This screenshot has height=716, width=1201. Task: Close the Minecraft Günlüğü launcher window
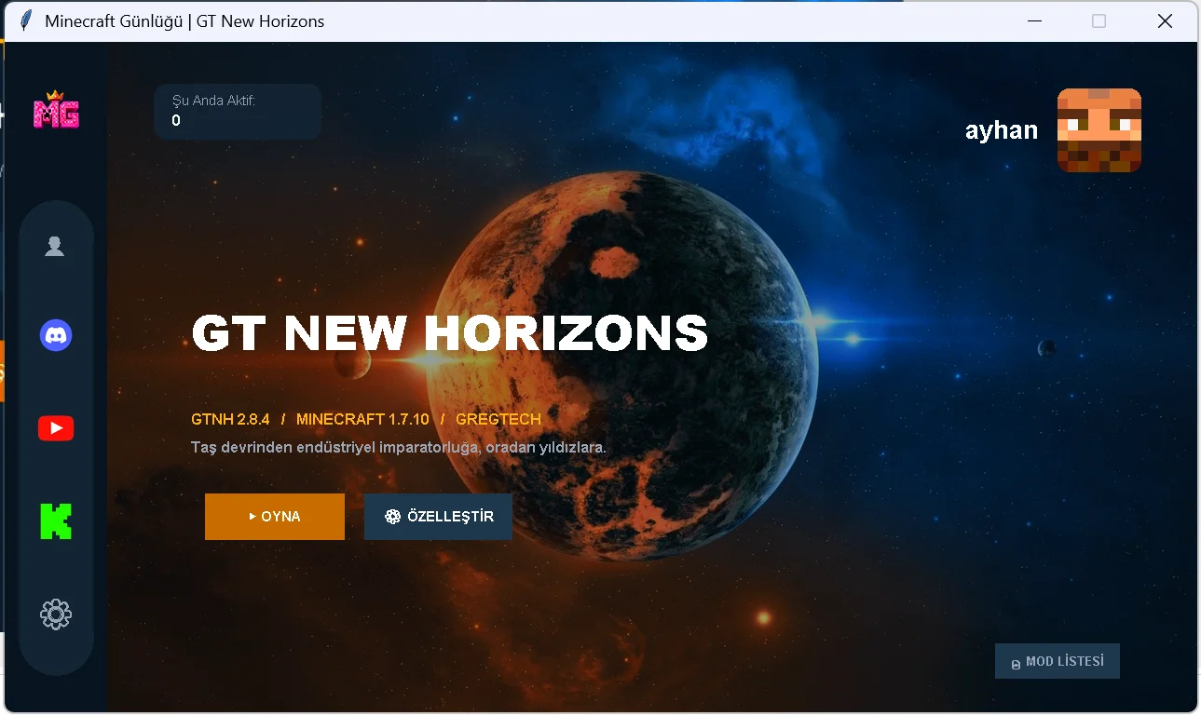1165,20
